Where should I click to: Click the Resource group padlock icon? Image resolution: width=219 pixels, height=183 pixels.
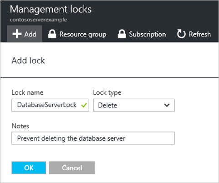click(52, 34)
